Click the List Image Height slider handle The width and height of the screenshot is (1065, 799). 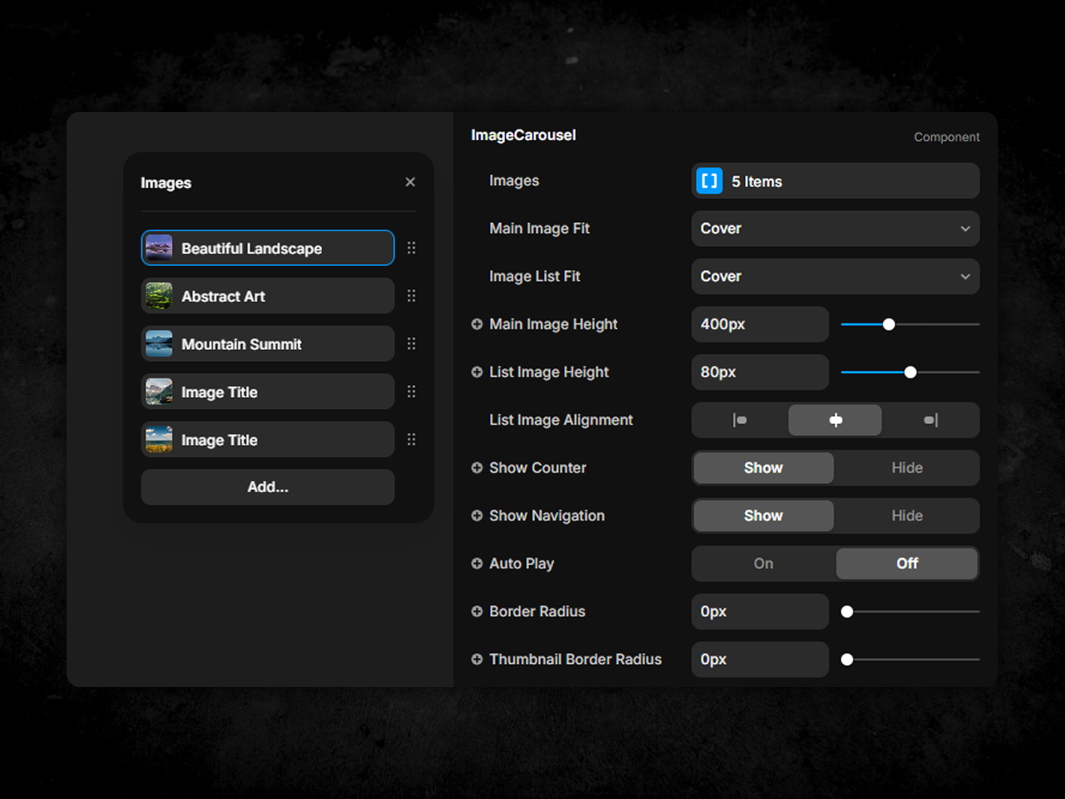[x=910, y=372]
